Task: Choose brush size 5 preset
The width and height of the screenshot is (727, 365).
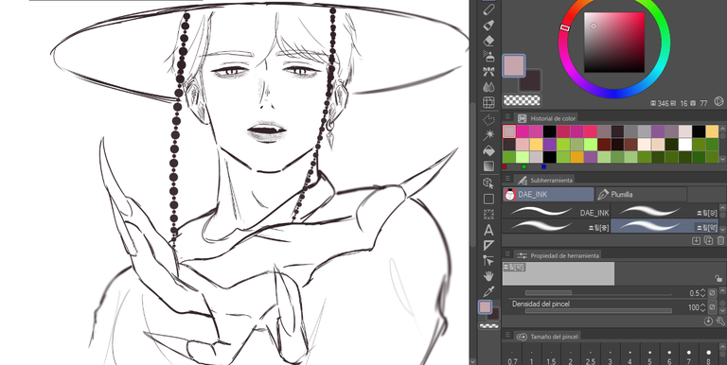Action: [x=650, y=356]
